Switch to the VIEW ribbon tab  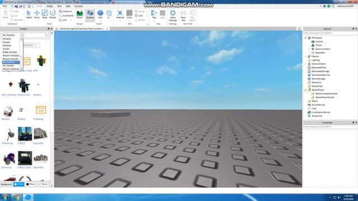[68, 6]
